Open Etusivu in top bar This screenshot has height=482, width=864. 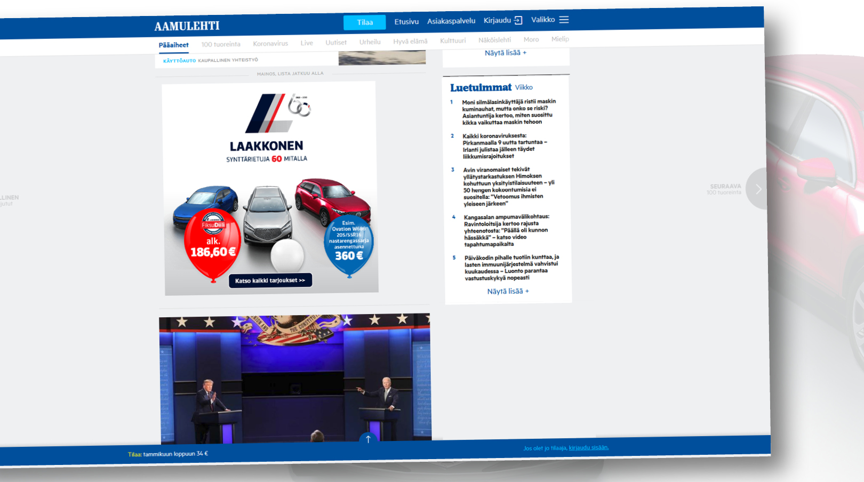(x=406, y=22)
